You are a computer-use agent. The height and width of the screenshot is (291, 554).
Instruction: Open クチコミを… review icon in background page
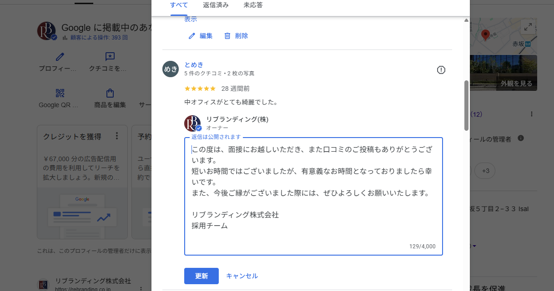pos(110,57)
